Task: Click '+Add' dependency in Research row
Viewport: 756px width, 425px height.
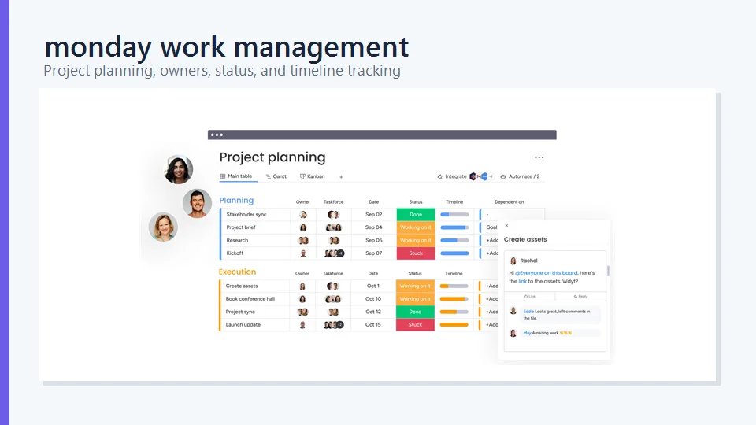Action: click(x=491, y=241)
